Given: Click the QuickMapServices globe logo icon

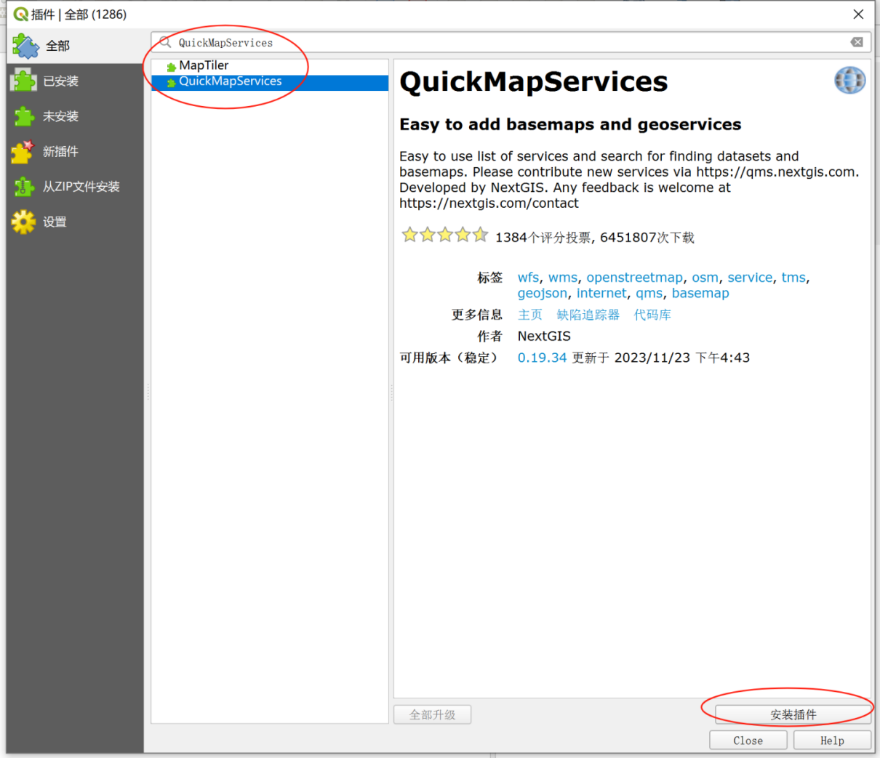Looking at the screenshot, I should [849, 80].
